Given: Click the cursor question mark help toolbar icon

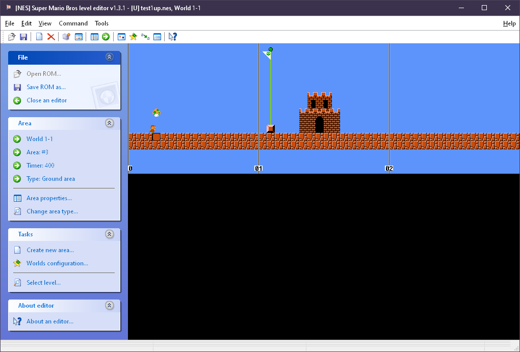Looking at the screenshot, I should (x=173, y=37).
